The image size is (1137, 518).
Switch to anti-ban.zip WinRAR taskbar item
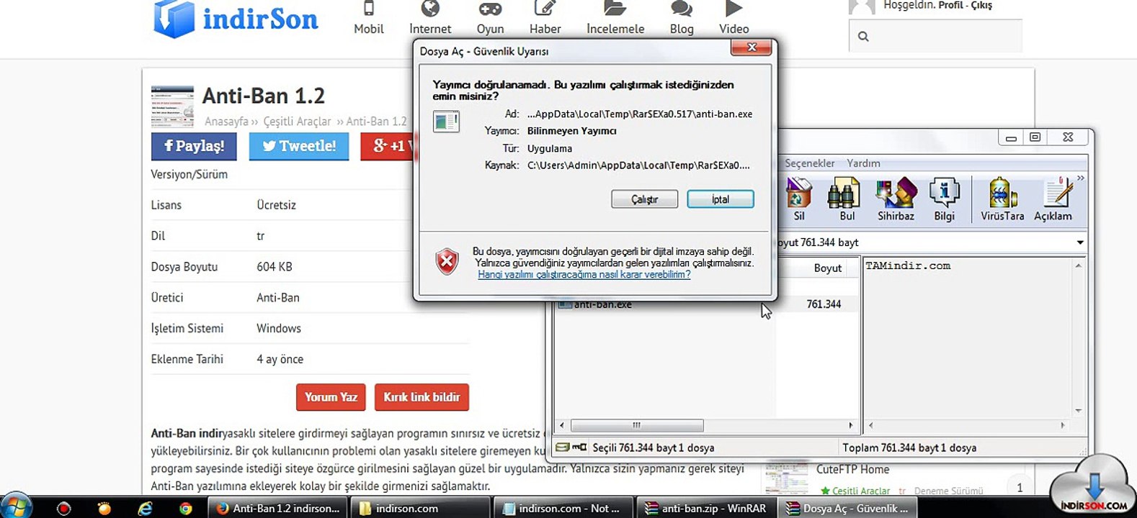706,508
